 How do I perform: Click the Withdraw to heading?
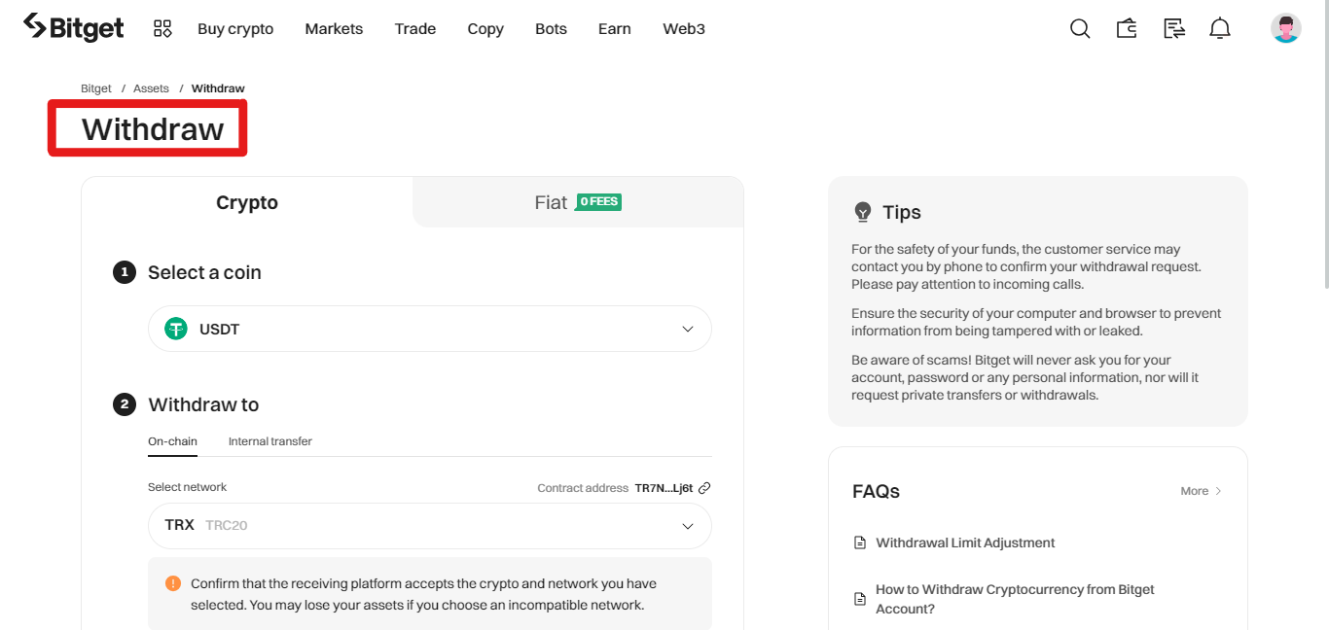click(203, 404)
